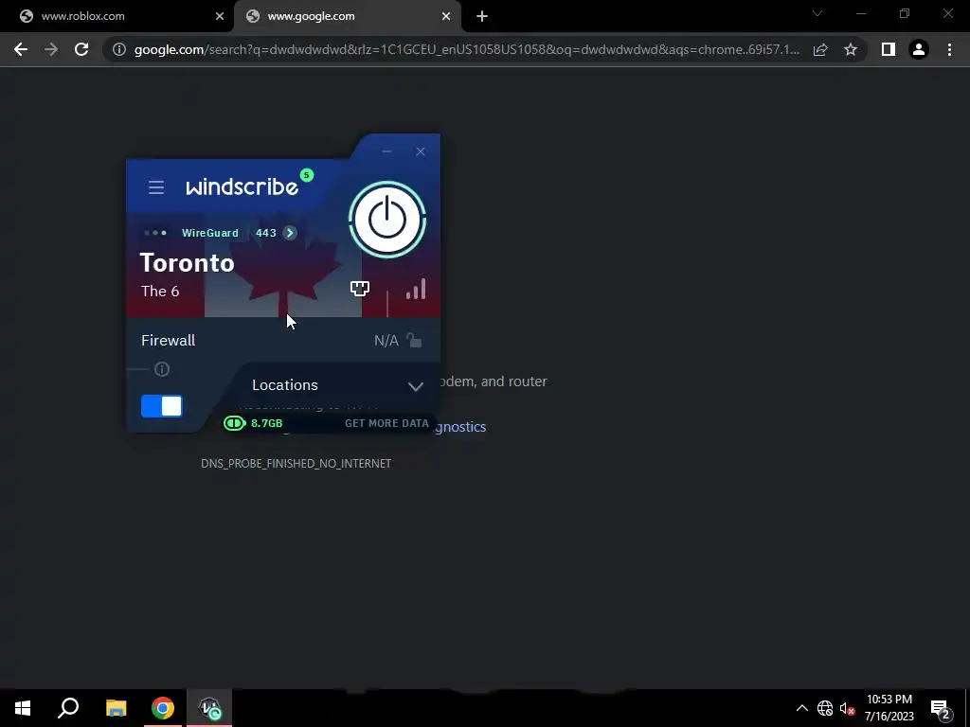The width and height of the screenshot is (970, 727).
Task: Open Chrome three-dot menu
Action: (x=949, y=49)
